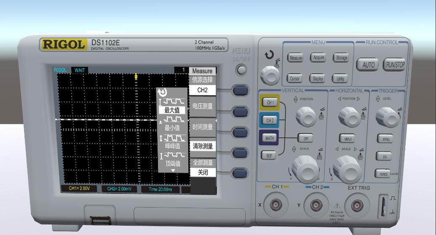Image resolution: width=436 pixels, height=235 pixels.
Task: Open the 信源选择 CH2 source selector
Action: click(203, 90)
